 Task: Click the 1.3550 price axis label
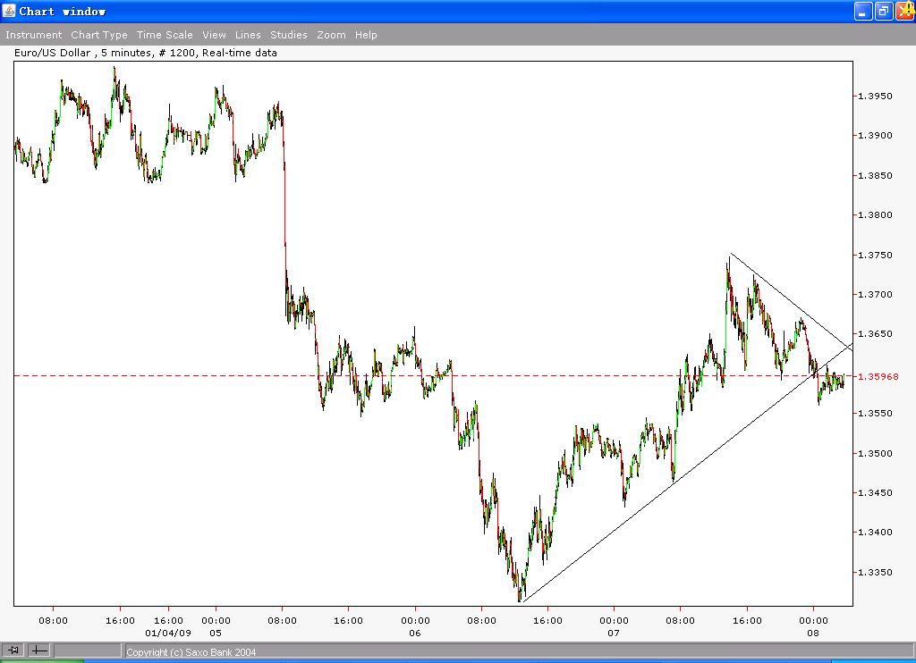pyautogui.click(x=875, y=413)
